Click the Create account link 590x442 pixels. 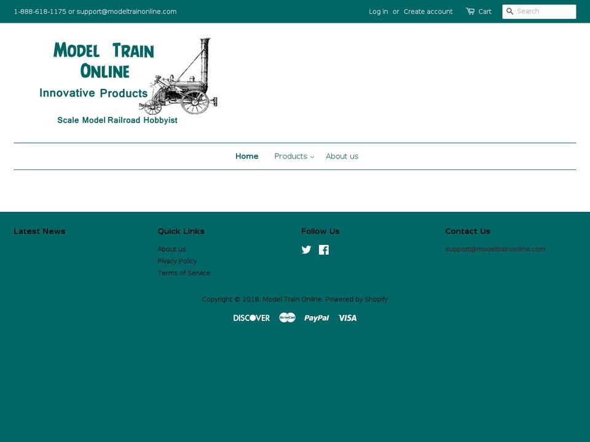pyautogui.click(x=428, y=12)
